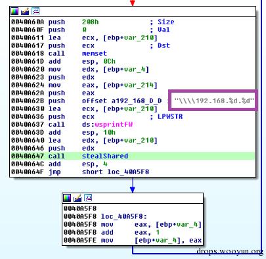
Task: Click 'esp, 0Ch' operand at 0040A61D
Action: pos(99,61)
